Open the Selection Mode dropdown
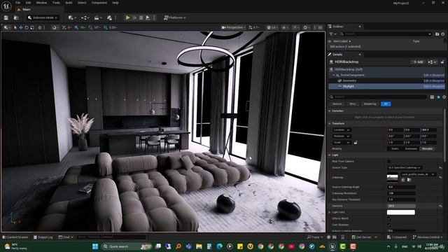The height and width of the screenshot is (252, 448). (x=43, y=17)
